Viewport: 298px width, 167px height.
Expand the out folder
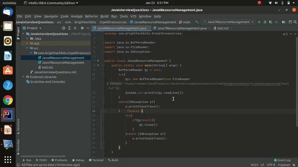(27, 43)
